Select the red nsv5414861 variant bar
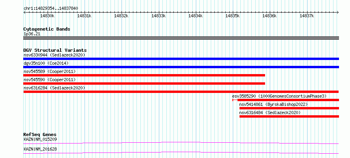The height and width of the screenshot is (158, 350). pos(289,108)
